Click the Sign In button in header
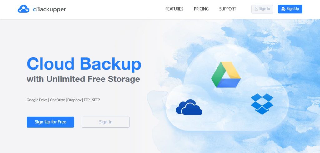The image size is (320, 153). (262, 9)
